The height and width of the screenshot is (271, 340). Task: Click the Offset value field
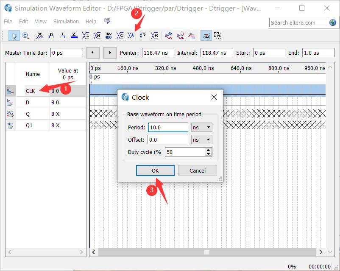click(167, 140)
